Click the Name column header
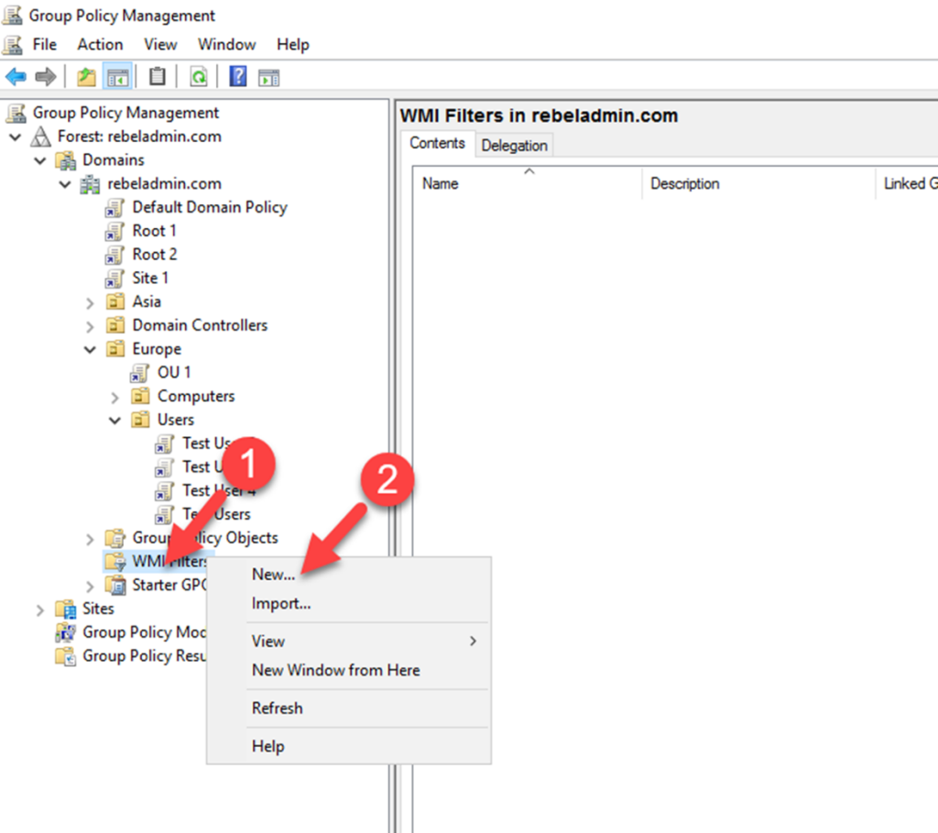The width and height of the screenshot is (938, 833). click(x=440, y=183)
